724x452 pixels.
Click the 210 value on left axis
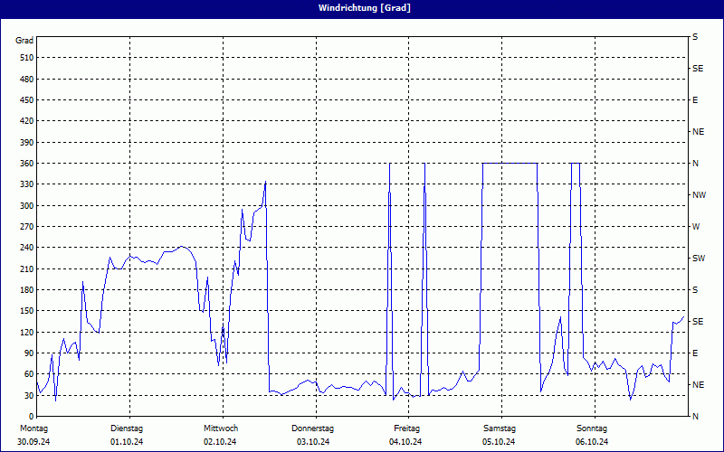pyautogui.click(x=27, y=268)
